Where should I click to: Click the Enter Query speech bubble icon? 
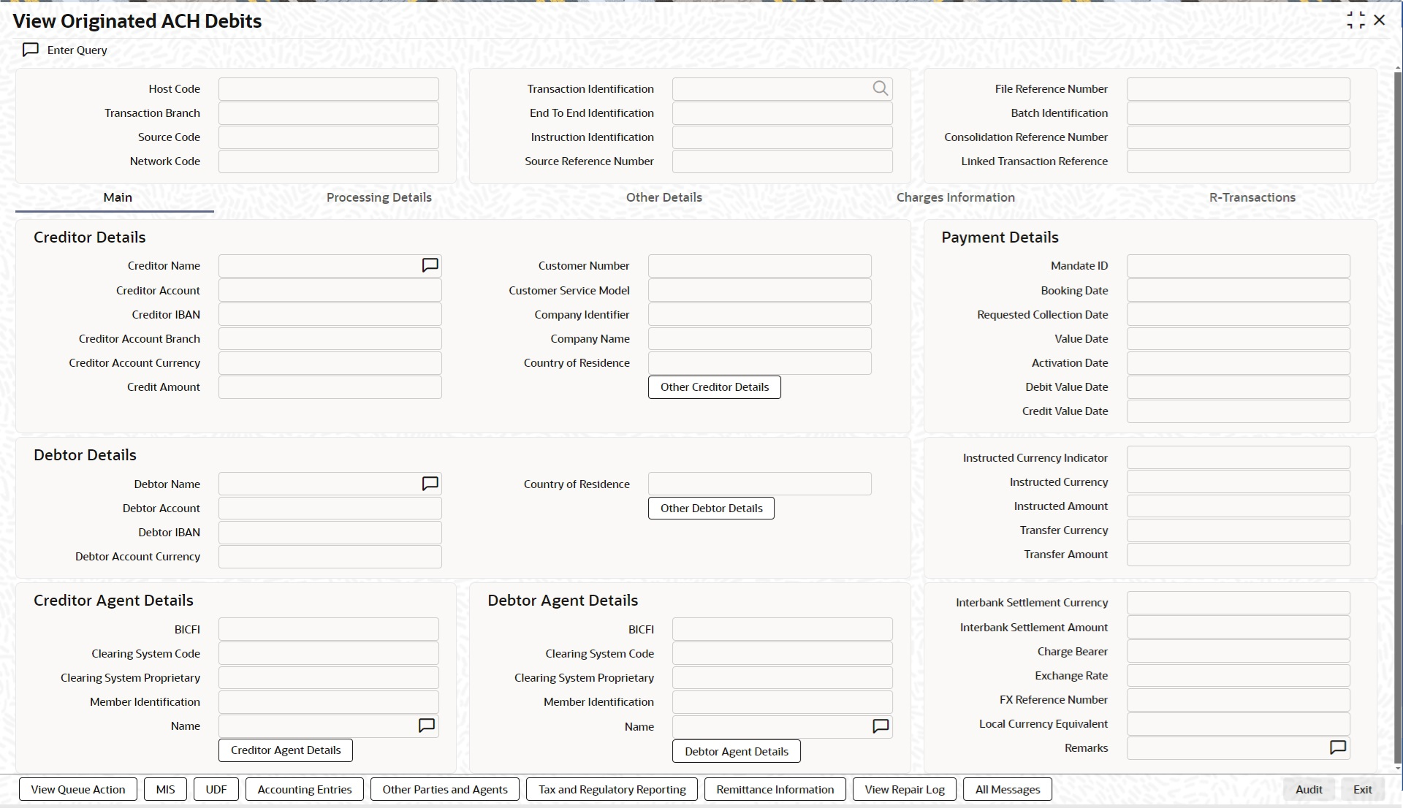tap(31, 50)
